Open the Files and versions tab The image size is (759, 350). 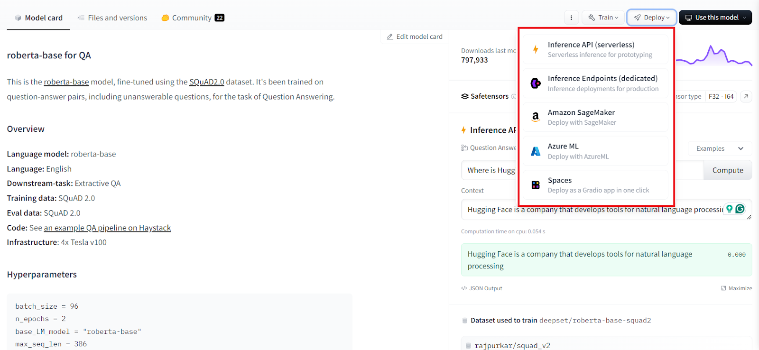(x=112, y=18)
